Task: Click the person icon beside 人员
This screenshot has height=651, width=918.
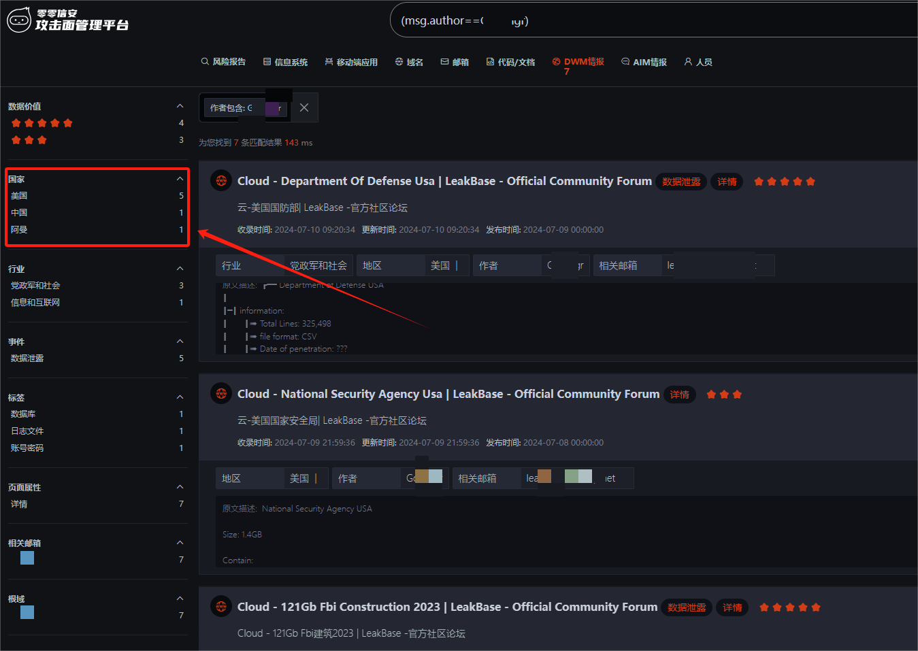Action: pyautogui.click(x=688, y=62)
